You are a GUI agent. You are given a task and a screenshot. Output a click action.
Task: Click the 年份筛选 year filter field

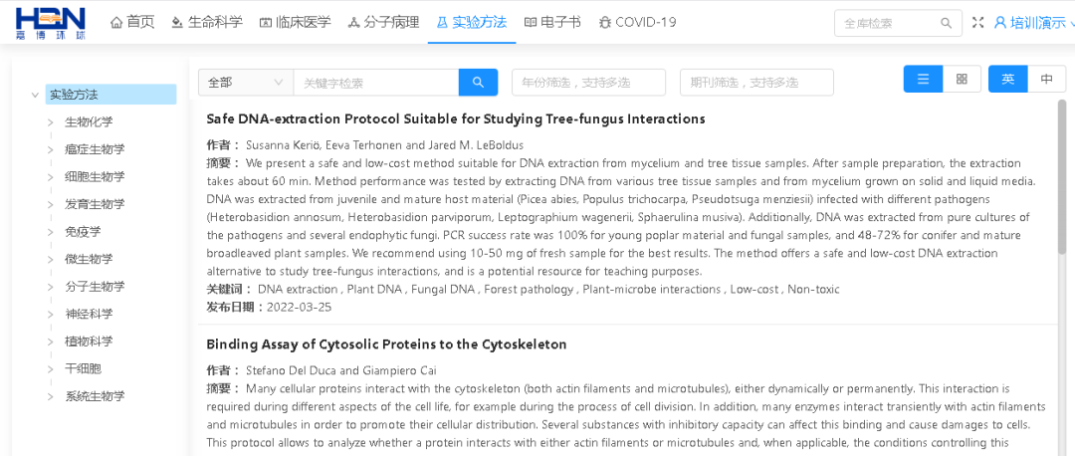[x=588, y=83]
